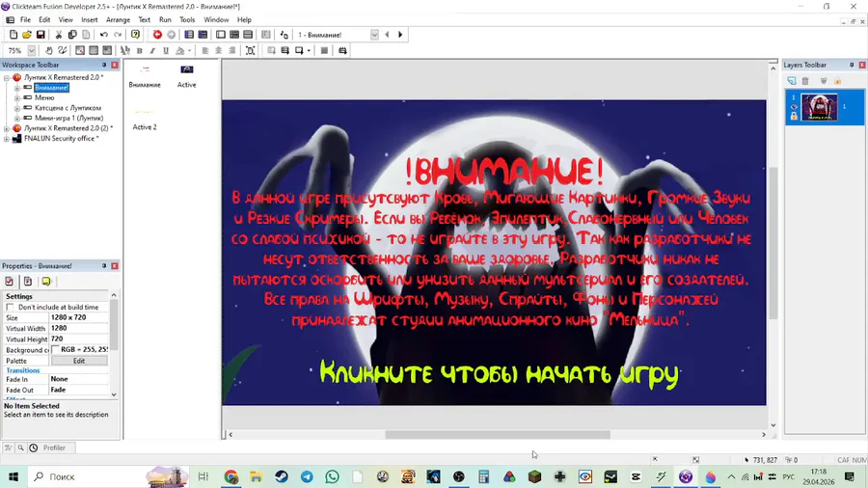
Task: Pin the Workspace Toolbar panel
Action: pos(103,65)
